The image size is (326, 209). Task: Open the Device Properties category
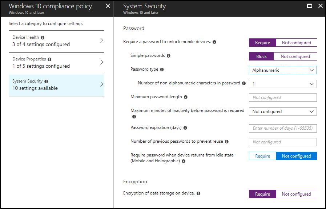[56, 63]
